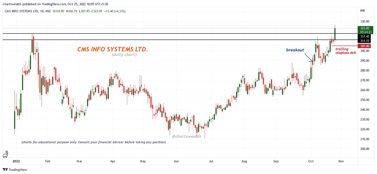Screen dimensions: 377x174
Task: Select the 311.15 horizontal line price label
Action: pos(364,41)
